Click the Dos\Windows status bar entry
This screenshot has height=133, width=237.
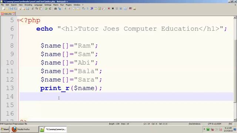coord(194,124)
